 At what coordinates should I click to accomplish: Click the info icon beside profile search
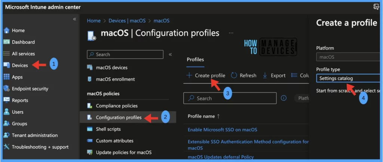284,98
